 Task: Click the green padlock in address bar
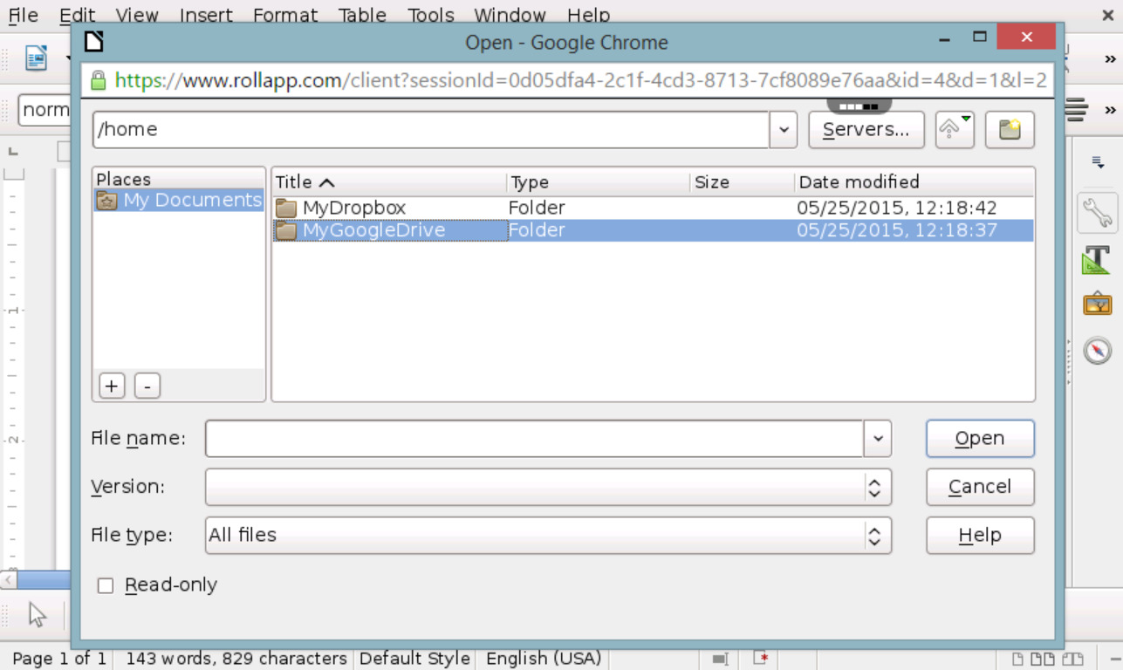pyautogui.click(x=98, y=80)
